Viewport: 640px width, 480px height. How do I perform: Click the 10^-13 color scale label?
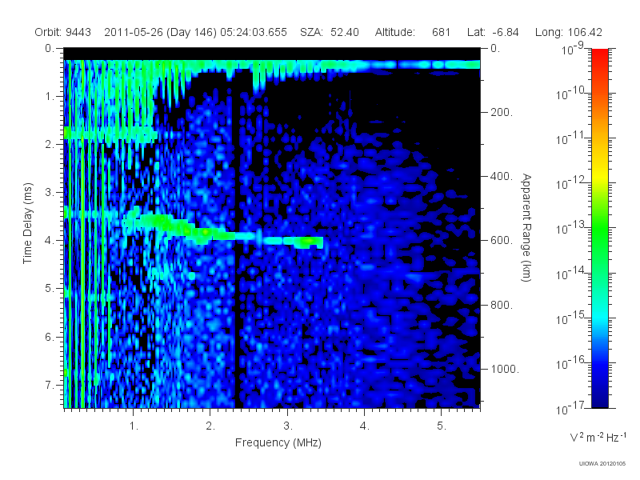(x=571, y=228)
